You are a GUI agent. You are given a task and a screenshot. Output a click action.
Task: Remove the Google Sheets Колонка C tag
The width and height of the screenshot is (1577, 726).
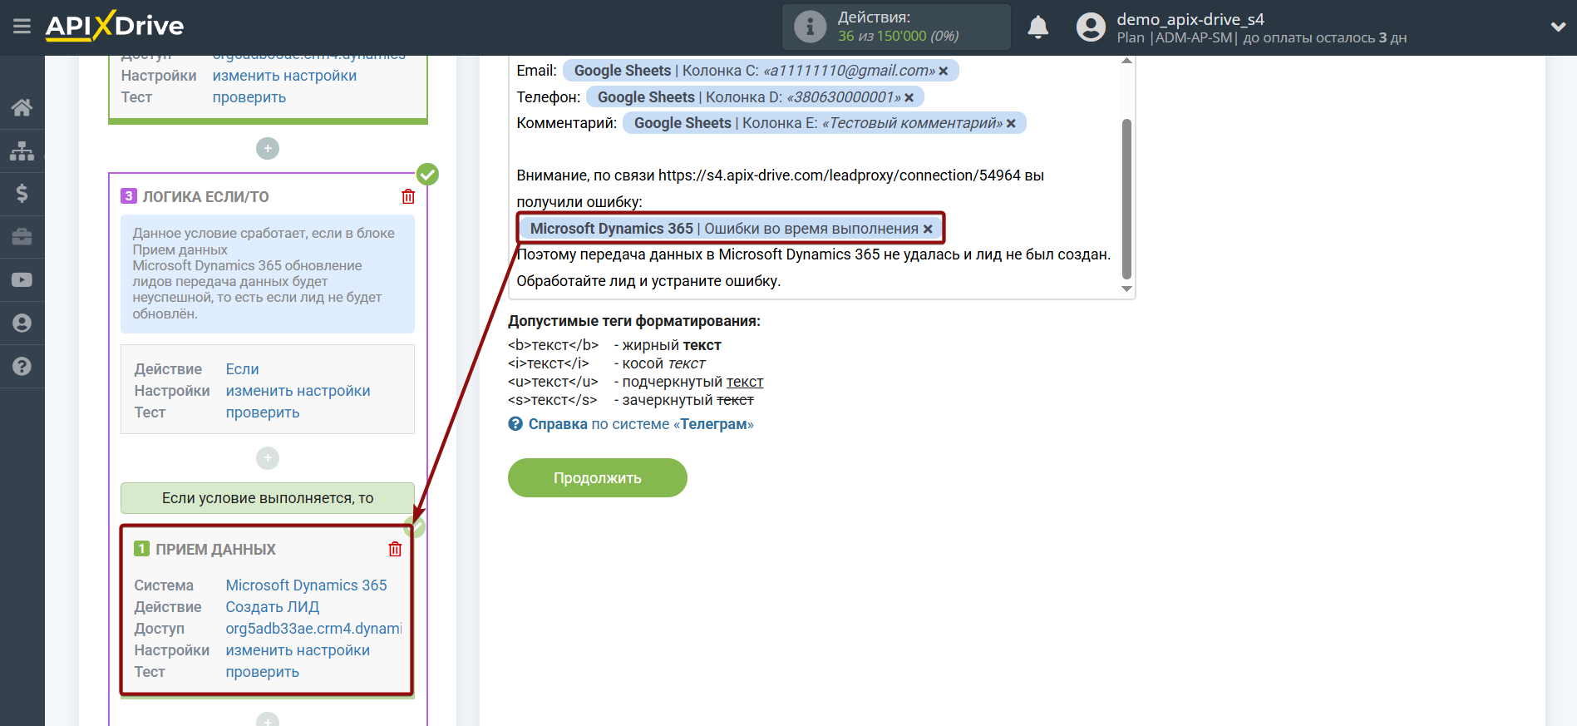point(944,72)
